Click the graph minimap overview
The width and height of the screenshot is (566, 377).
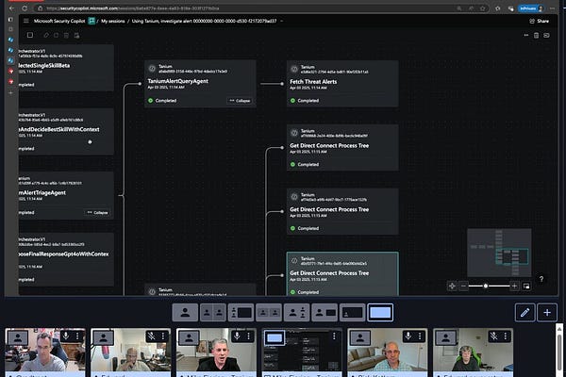coord(499,253)
